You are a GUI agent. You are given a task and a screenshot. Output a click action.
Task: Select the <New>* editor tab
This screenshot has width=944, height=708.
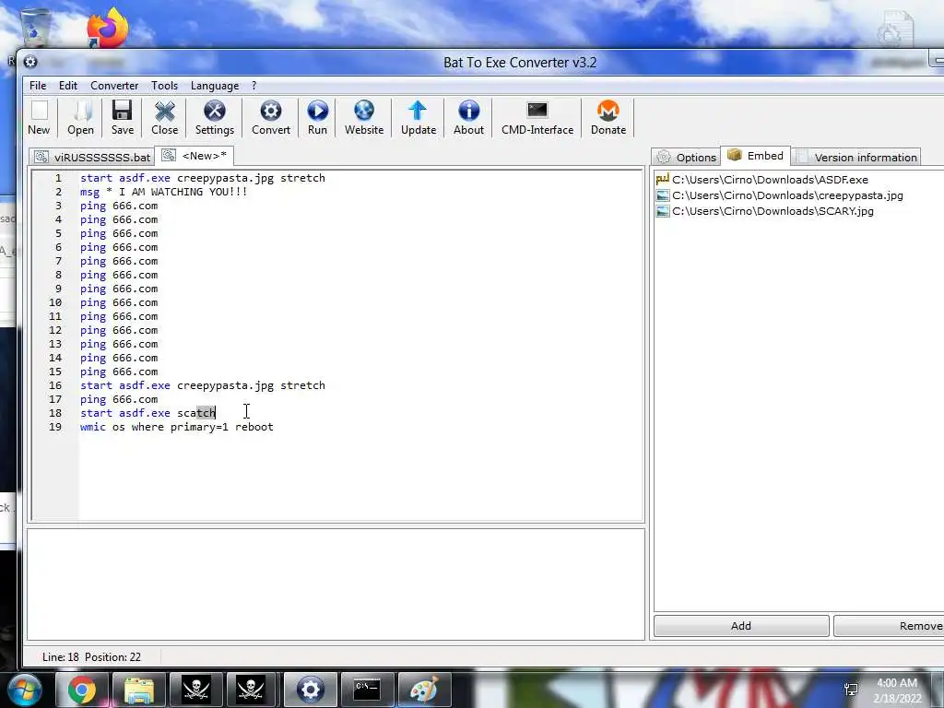pos(195,155)
